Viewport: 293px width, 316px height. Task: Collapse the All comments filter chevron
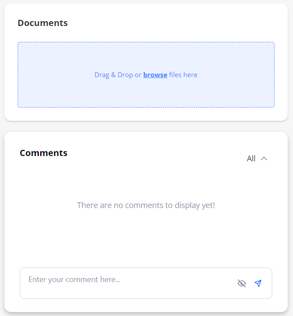(264, 159)
